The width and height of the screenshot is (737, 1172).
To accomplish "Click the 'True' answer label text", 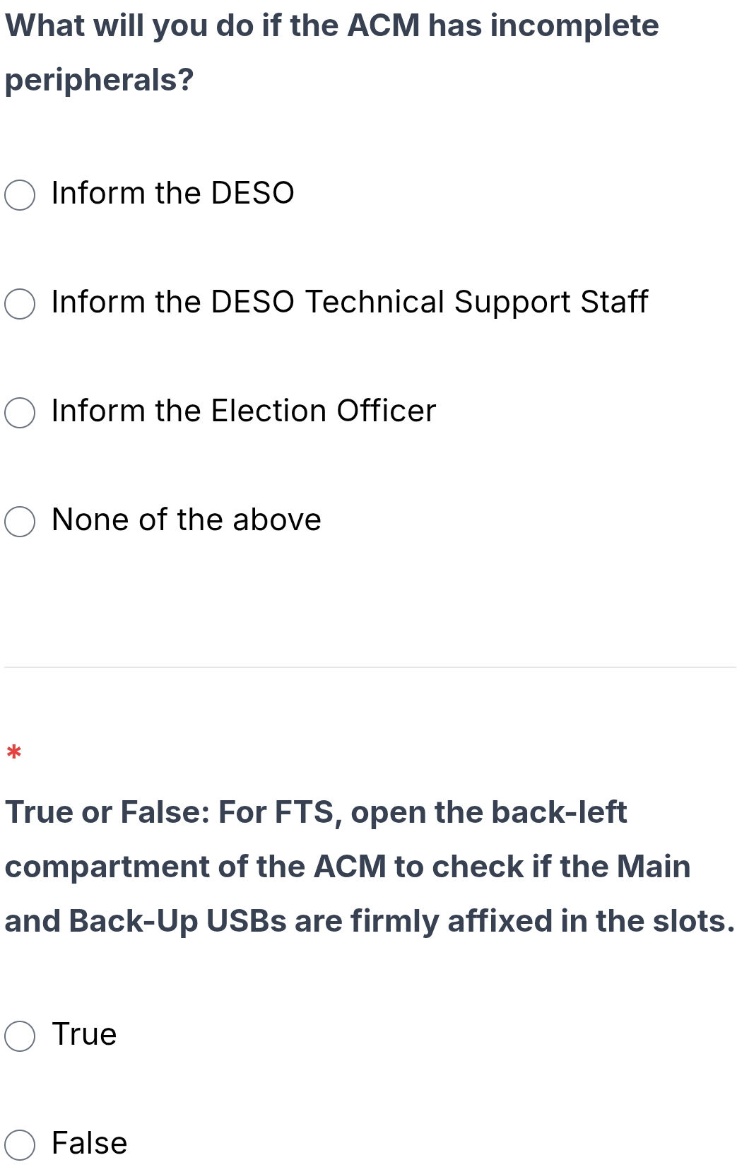I will [x=84, y=1034].
